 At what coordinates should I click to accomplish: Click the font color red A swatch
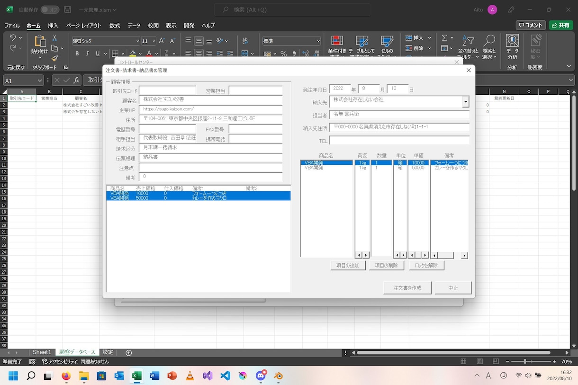tap(149, 54)
